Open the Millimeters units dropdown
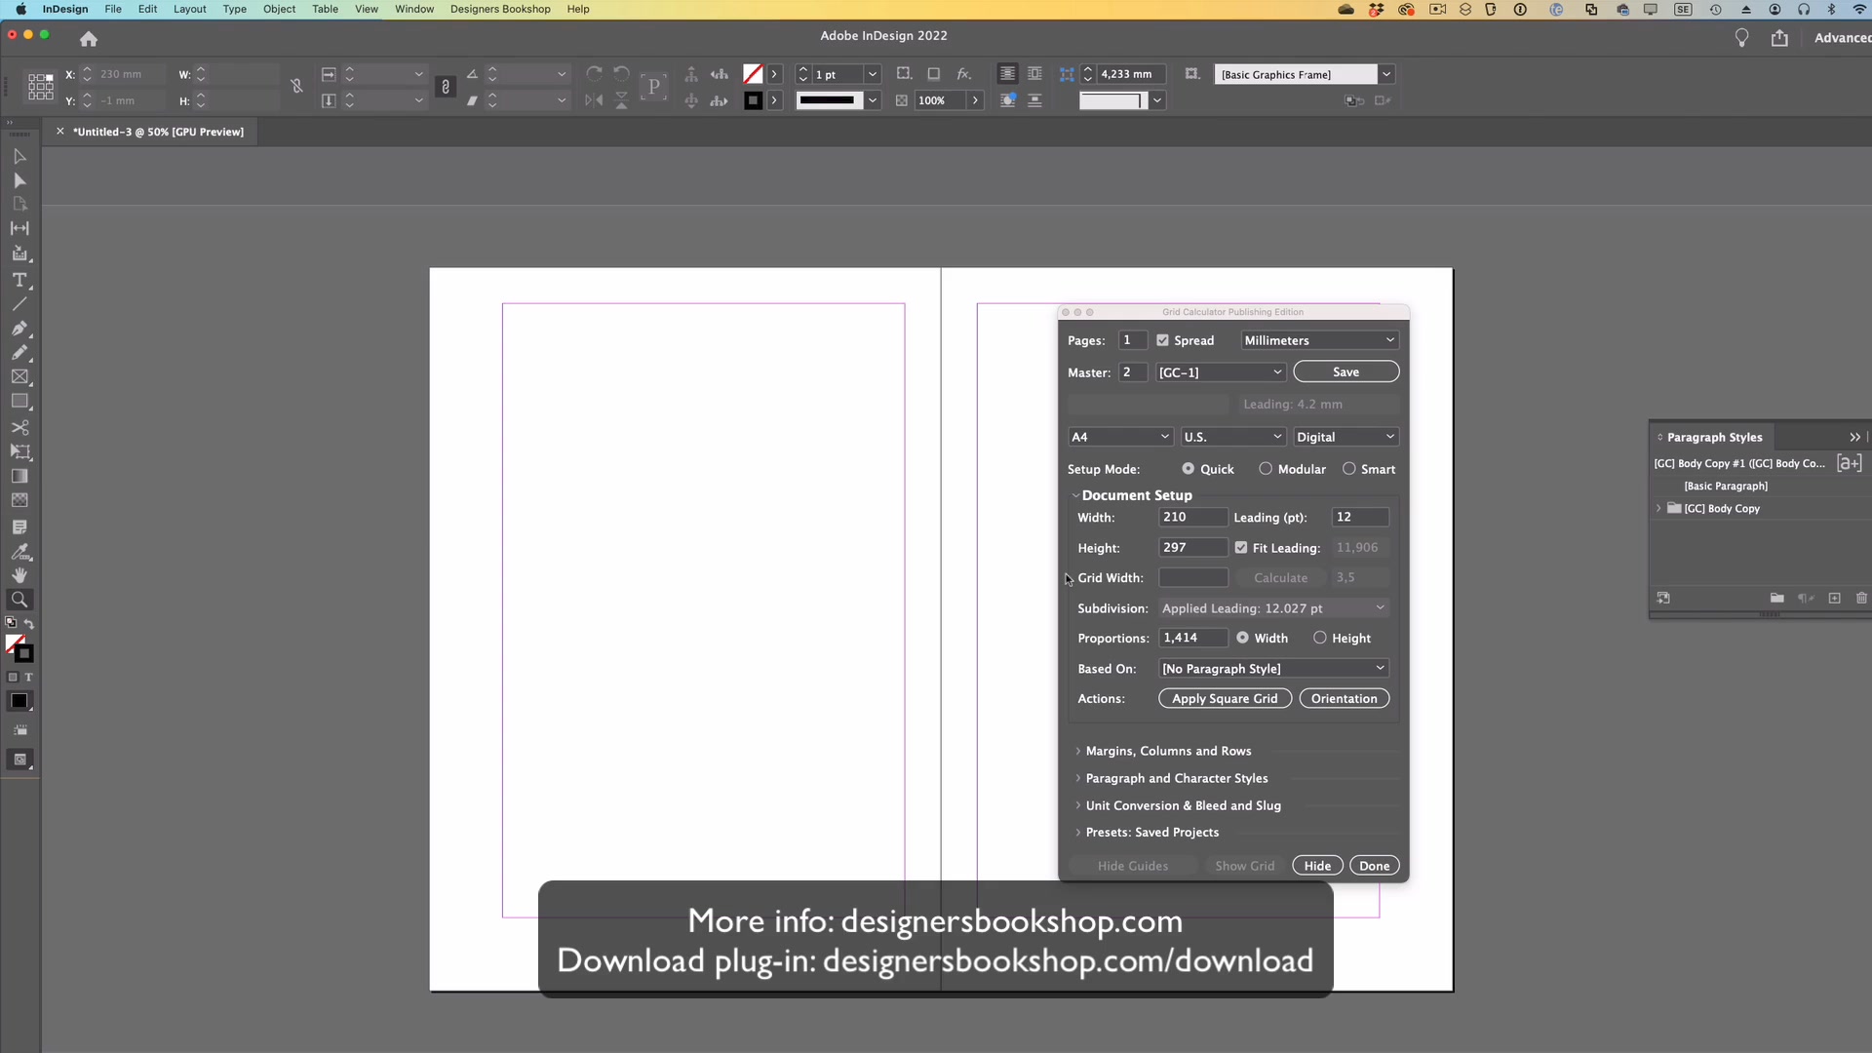This screenshot has width=1872, height=1053. pos(1319,340)
